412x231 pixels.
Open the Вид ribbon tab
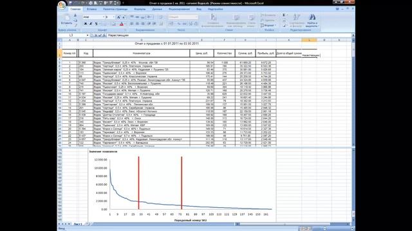pyautogui.click(x=199, y=9)
